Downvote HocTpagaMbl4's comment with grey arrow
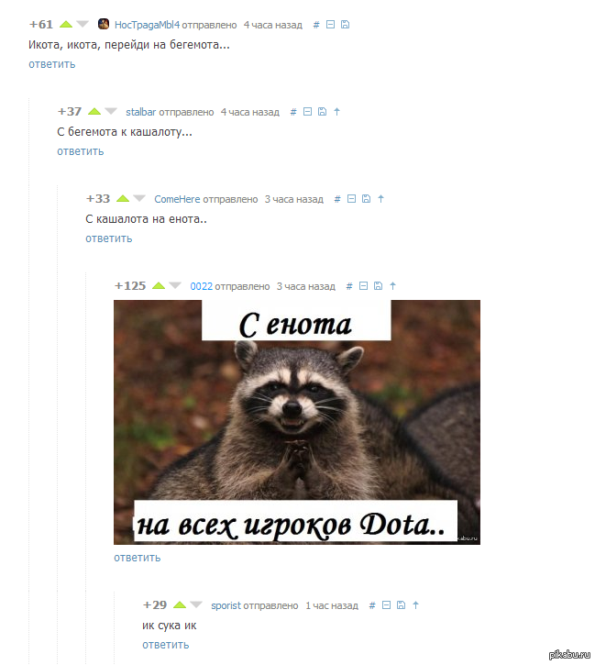Viewport: 595px width, 665px height. pos(83,24)
